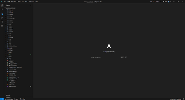
Task: Click the magnifier icon in title bar
Action: pos(160,2)
